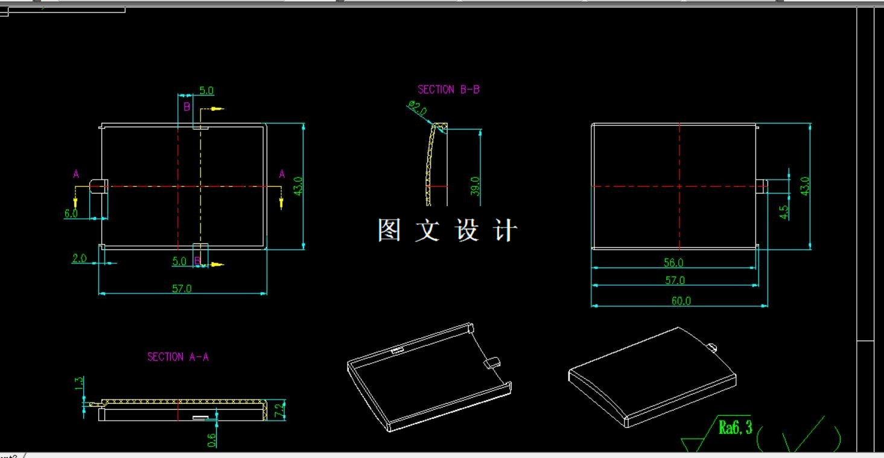This screenshot has height=458, width=884.
Task: Select the 56.0 width dimension
Action: [x=673, y=263]
